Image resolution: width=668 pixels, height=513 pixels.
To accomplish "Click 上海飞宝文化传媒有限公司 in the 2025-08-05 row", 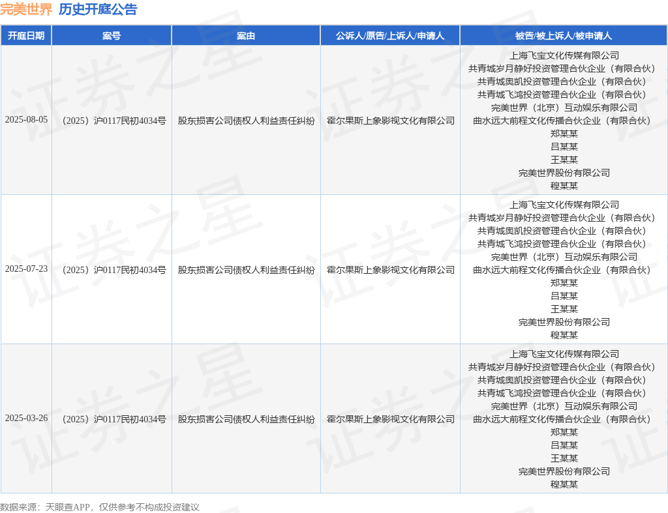I will [x=564, y=55].
